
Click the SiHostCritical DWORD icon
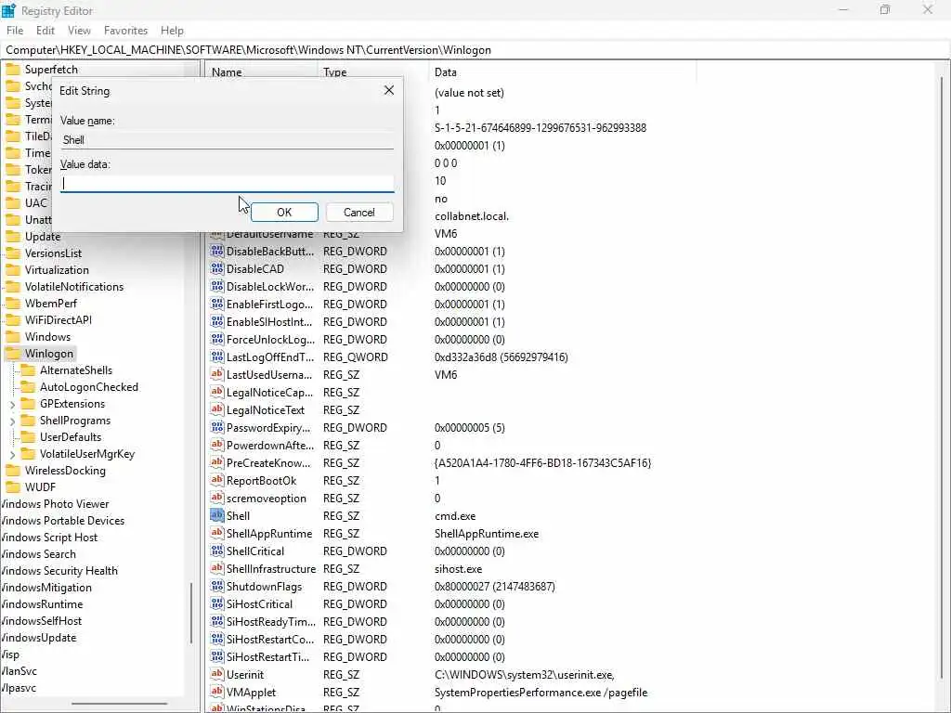pos(216,603)
